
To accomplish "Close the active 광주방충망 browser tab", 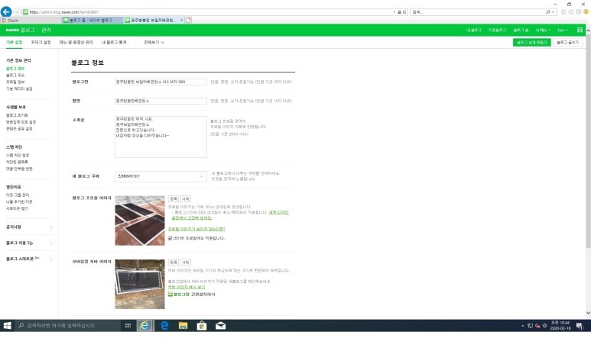I will pos(182,21).
